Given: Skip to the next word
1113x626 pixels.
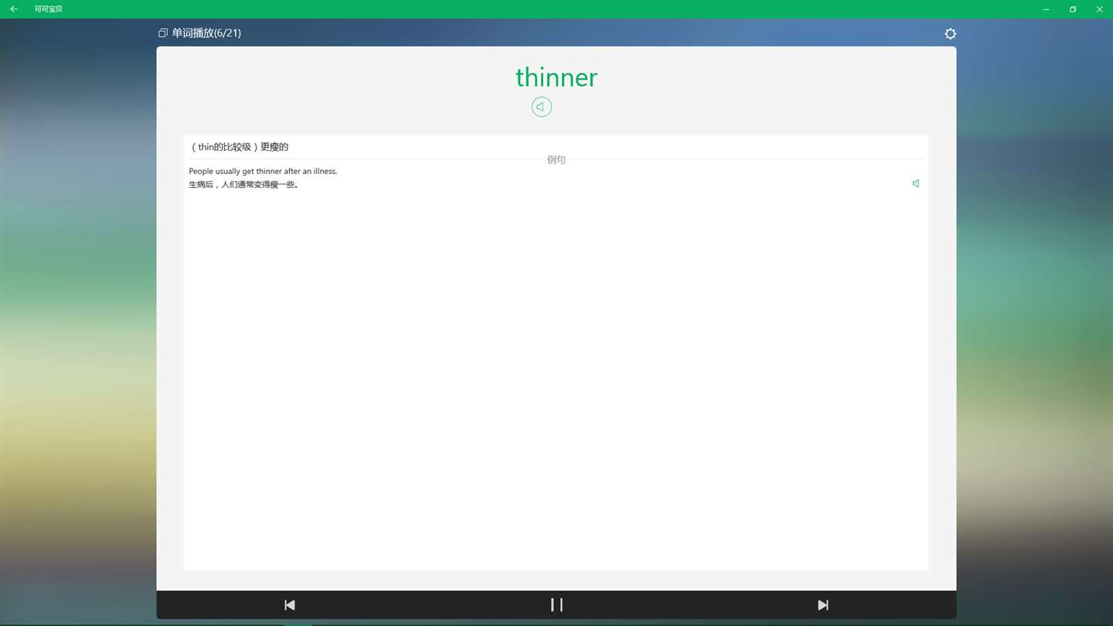Looking at the screenshot, I should (x=823, y=605).
